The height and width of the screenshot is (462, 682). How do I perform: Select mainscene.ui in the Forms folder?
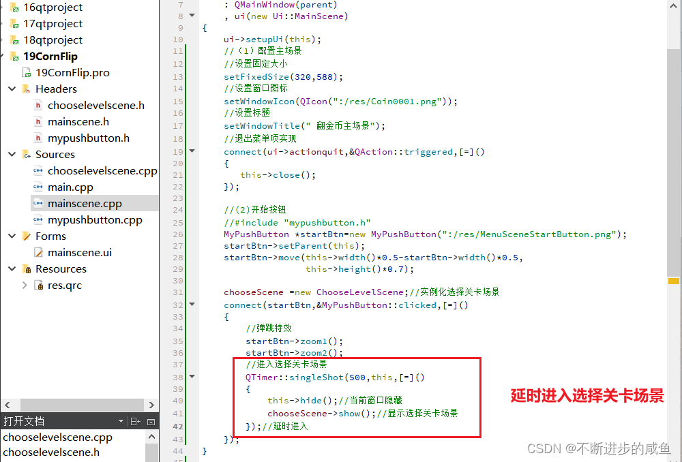click(80, 253)
